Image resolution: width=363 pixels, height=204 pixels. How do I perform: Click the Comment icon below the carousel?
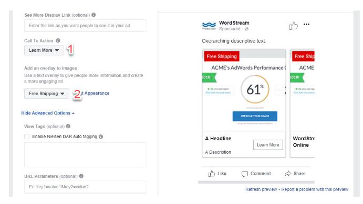point(244,174)
